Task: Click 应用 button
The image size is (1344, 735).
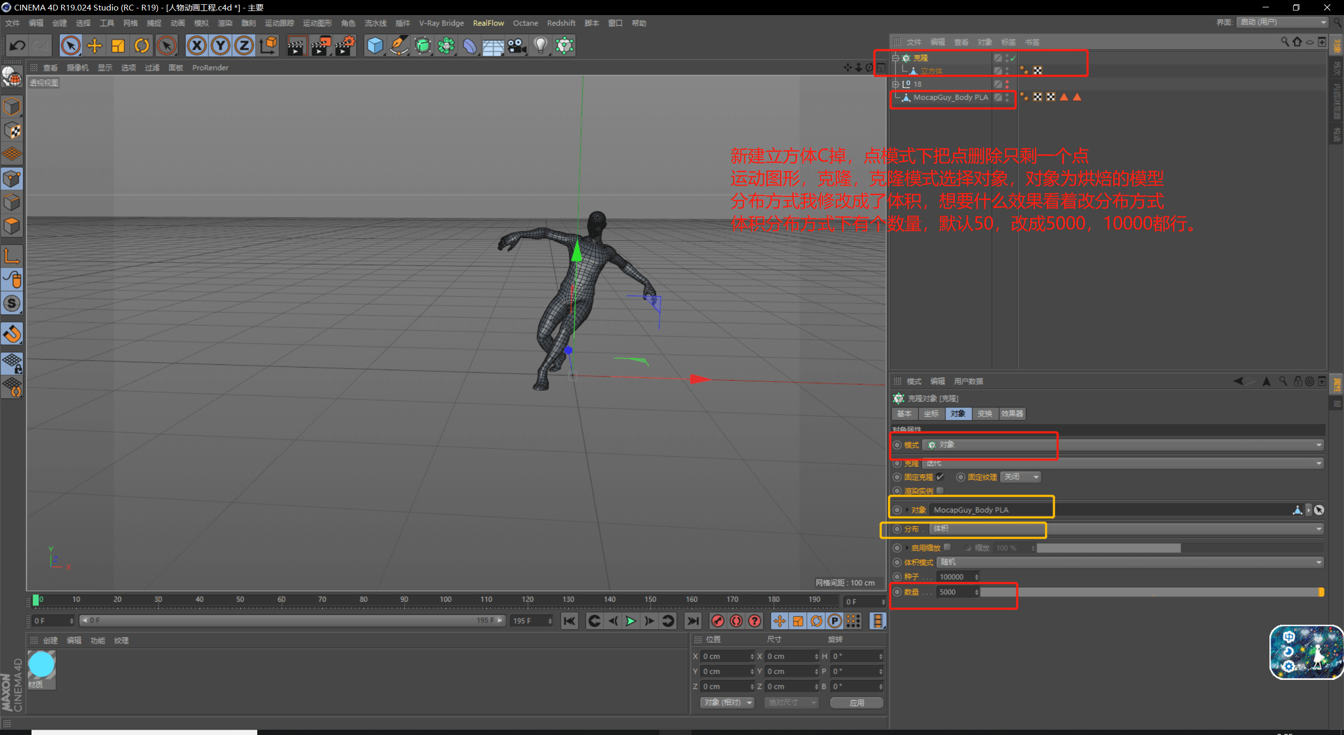Action: [856, 702]
